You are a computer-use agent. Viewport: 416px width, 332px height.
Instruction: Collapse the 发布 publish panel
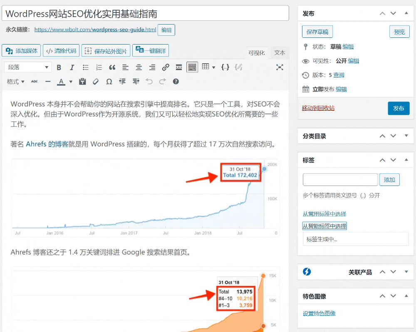(406, 13)
